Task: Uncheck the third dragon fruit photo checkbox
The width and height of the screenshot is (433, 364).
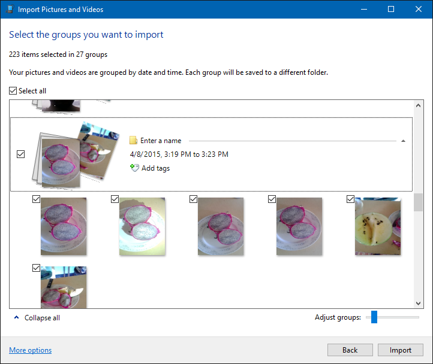Action: [x=193, y=199]
